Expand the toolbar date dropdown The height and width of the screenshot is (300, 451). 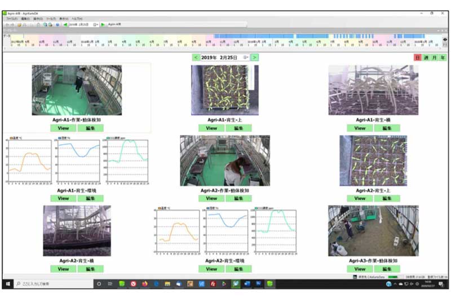[x=96, y=25]
